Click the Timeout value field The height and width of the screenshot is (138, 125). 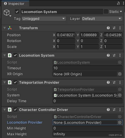click(x=88, y=68)
